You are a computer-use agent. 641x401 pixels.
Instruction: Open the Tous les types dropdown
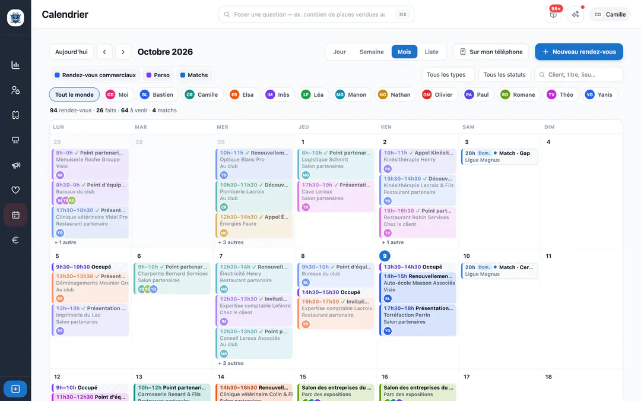448,74
